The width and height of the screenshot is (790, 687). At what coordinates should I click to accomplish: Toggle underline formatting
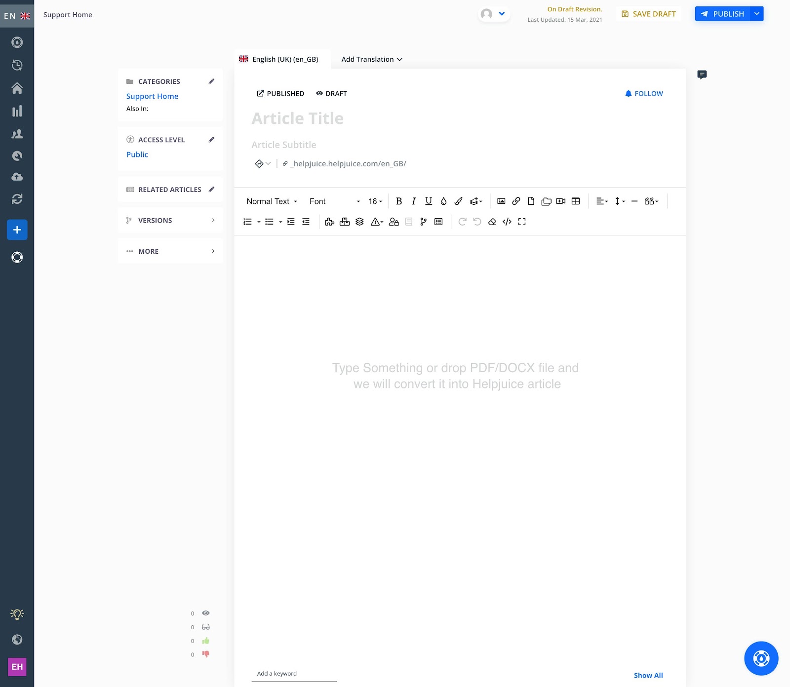click(x=428, y=201)
